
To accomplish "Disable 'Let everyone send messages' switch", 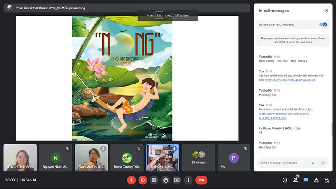I will (323, 25).
